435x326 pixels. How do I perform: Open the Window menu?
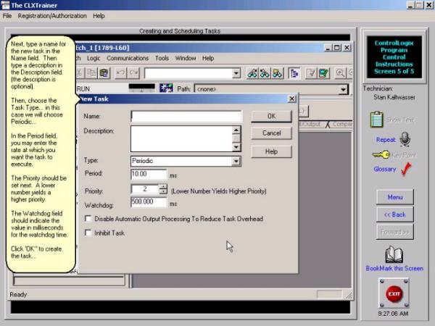(x=186, y=58)
